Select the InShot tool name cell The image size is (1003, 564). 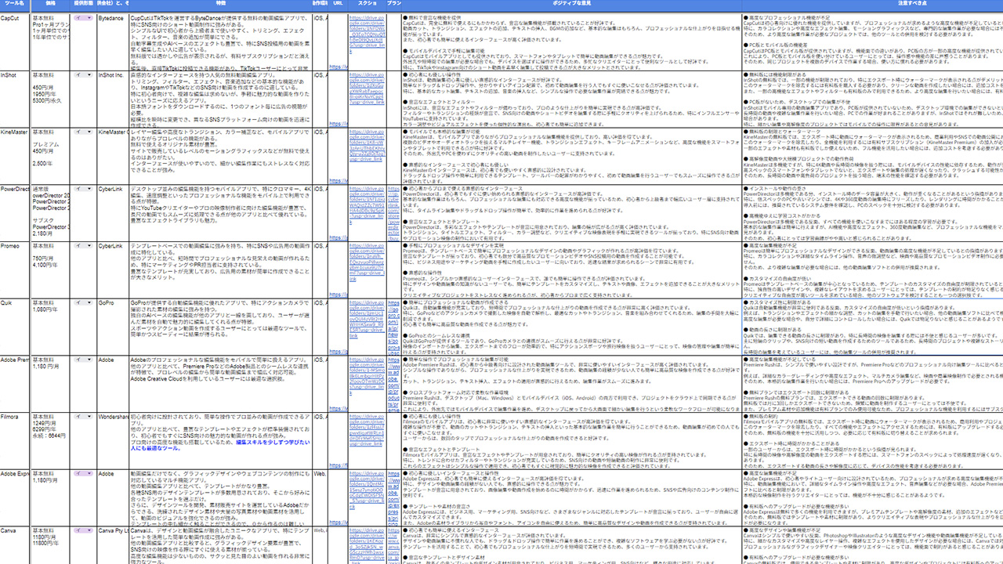[x=15, y=98]
